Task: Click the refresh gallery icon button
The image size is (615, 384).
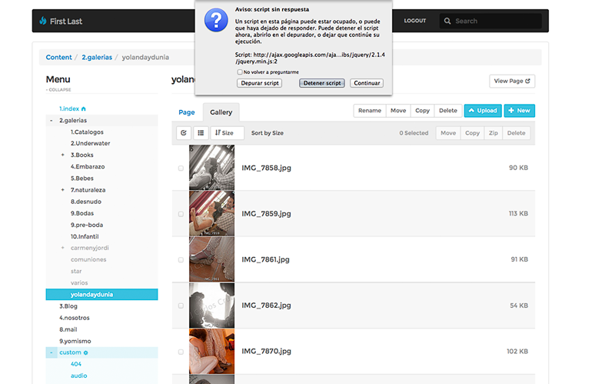Action: click(184, 132)
